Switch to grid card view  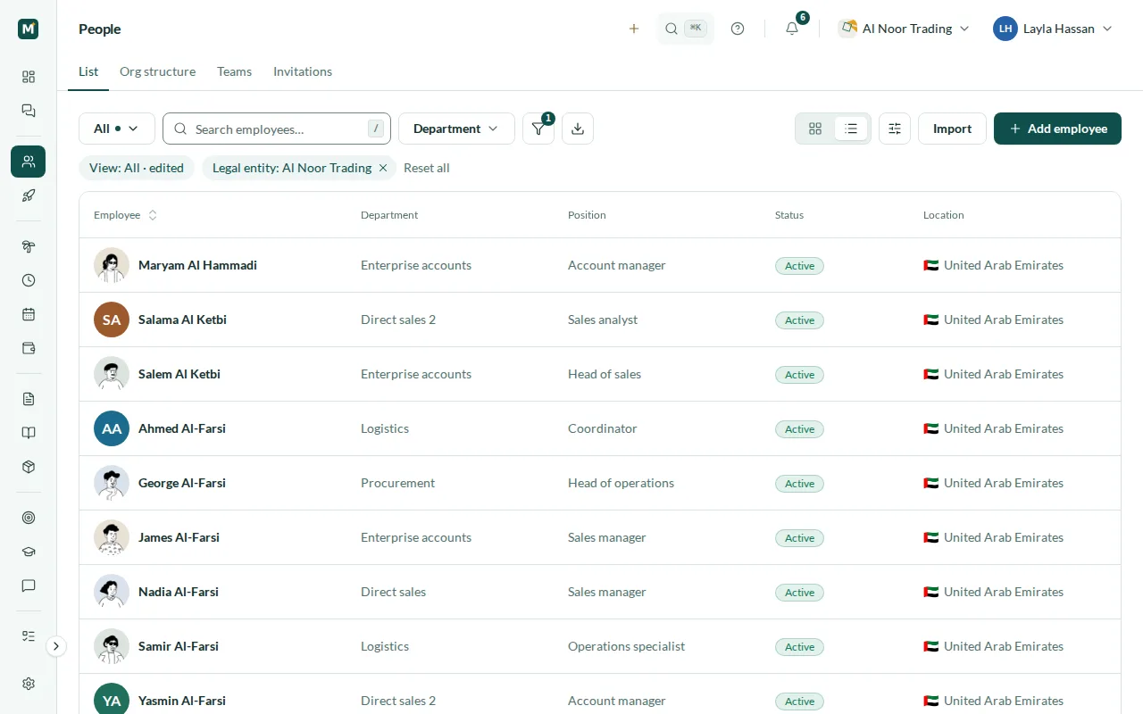click(x=815, y=129)
